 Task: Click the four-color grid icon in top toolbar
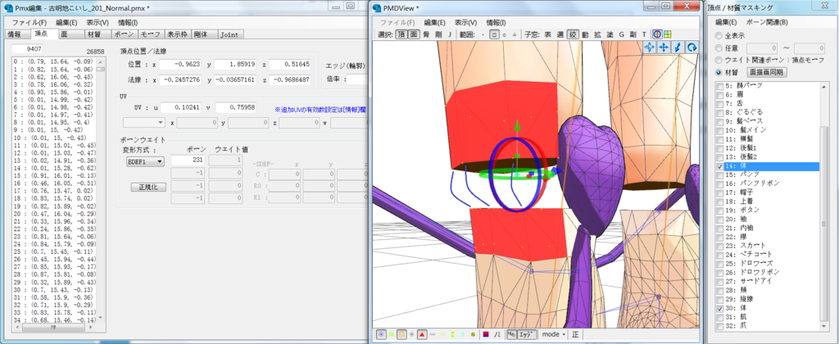tap(668, 34)
